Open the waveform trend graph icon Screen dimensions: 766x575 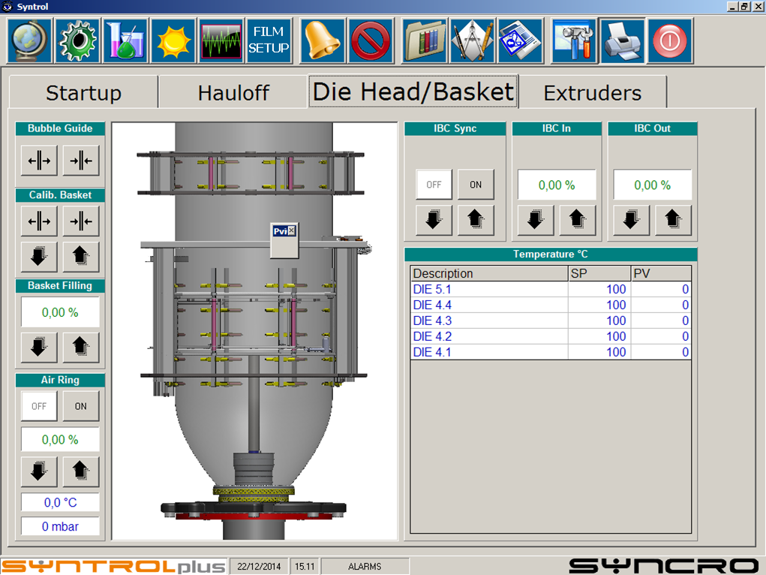click(221, 41)
